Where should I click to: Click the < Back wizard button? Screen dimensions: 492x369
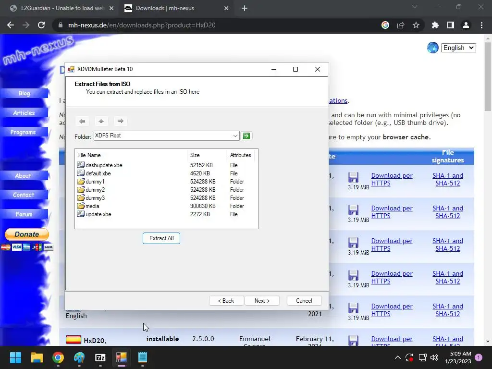click(226, 301)
